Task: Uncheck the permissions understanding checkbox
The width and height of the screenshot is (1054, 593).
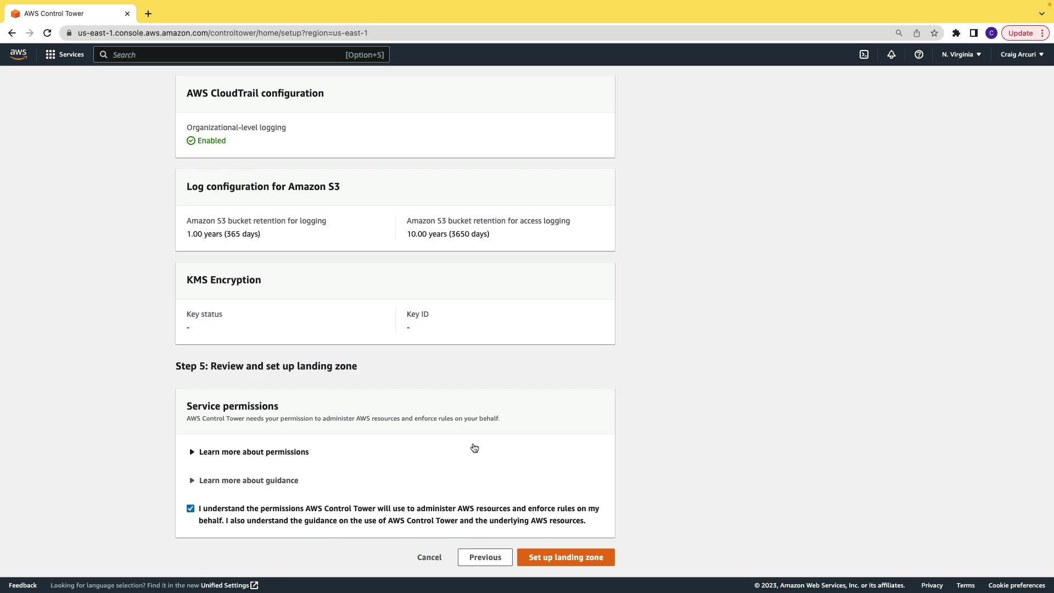Action: tap(190, 508)
